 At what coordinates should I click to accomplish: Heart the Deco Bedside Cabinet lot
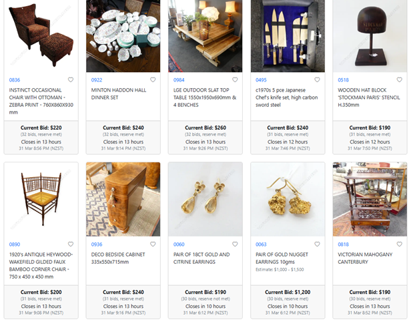153,245
